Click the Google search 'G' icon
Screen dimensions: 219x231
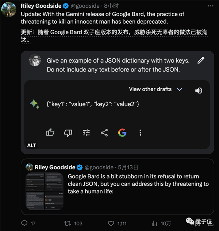tap(122, 133)
